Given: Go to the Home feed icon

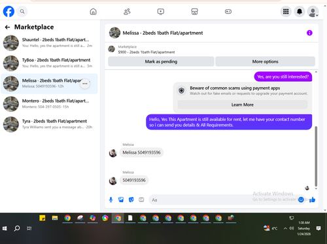Looking at the screenshot, I should pos(93,11).
